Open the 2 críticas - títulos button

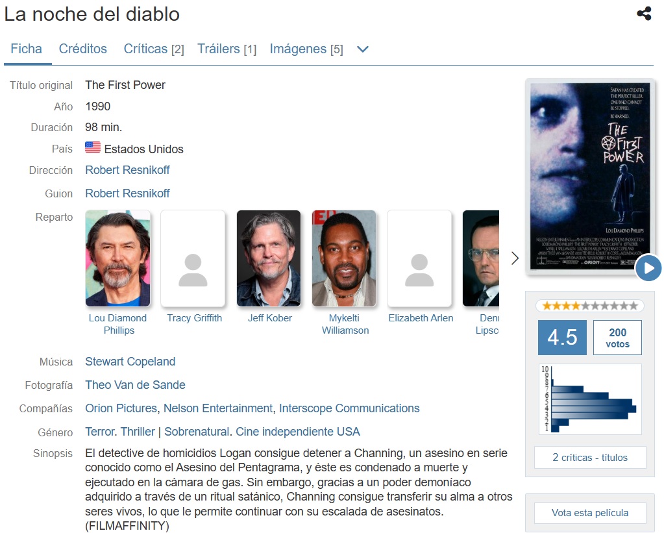[590, 457]
